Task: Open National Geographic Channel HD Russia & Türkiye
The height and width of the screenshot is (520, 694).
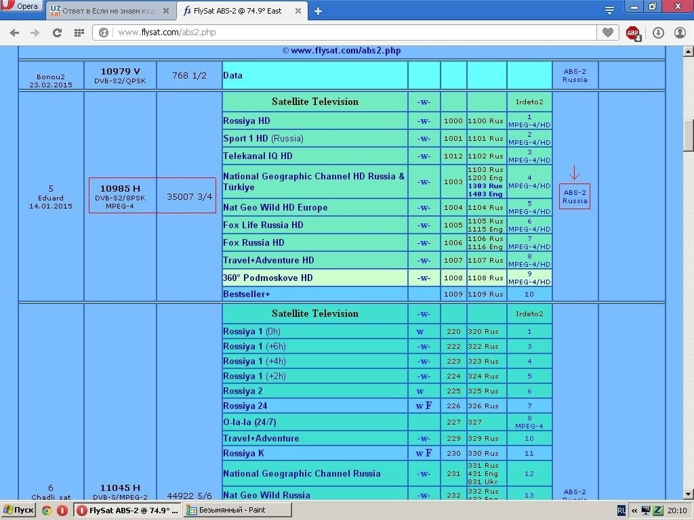Action: pos(314,181)
